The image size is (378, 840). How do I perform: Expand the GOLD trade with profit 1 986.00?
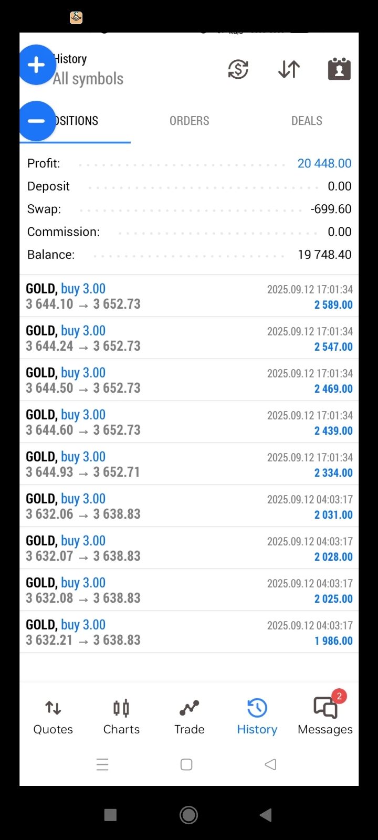click(189, 632)
